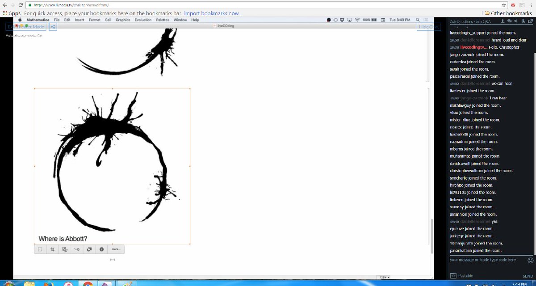
Task: Click the Dropbox icon in the Mac menu bar
Action: pos(342,20)
